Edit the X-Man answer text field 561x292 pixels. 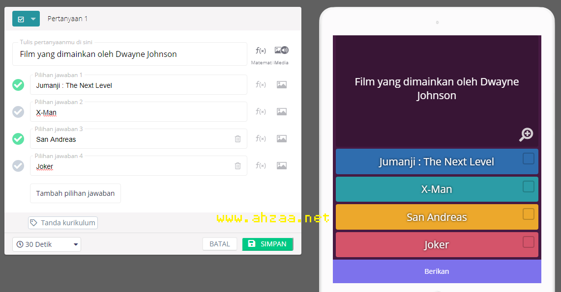click(x=139, y=112)
